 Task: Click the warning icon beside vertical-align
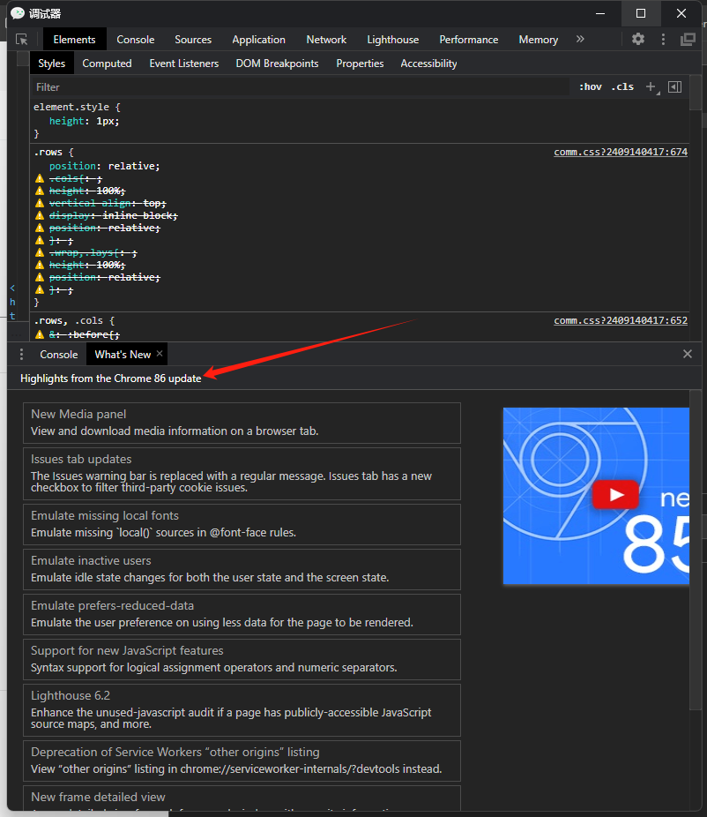[x=40, y=203]
